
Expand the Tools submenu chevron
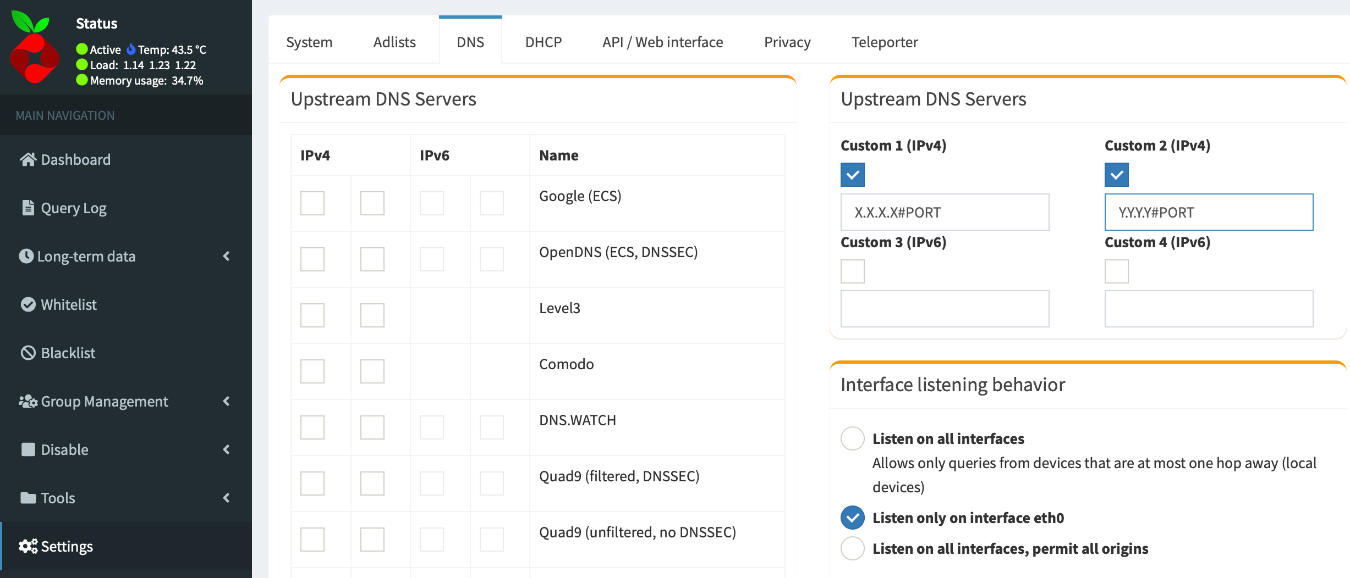click(226, 498)
